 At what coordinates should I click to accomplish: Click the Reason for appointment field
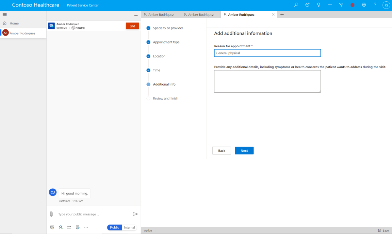tap(268, 53)
